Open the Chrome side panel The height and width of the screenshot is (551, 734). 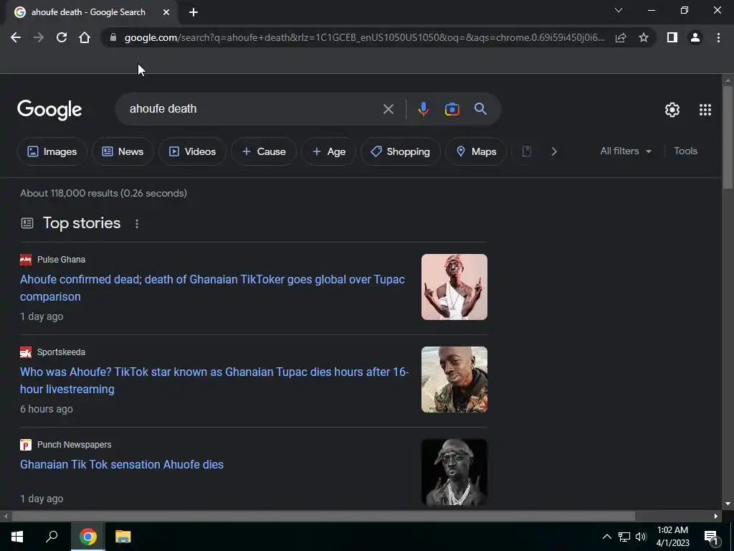[x=672, y=37]
